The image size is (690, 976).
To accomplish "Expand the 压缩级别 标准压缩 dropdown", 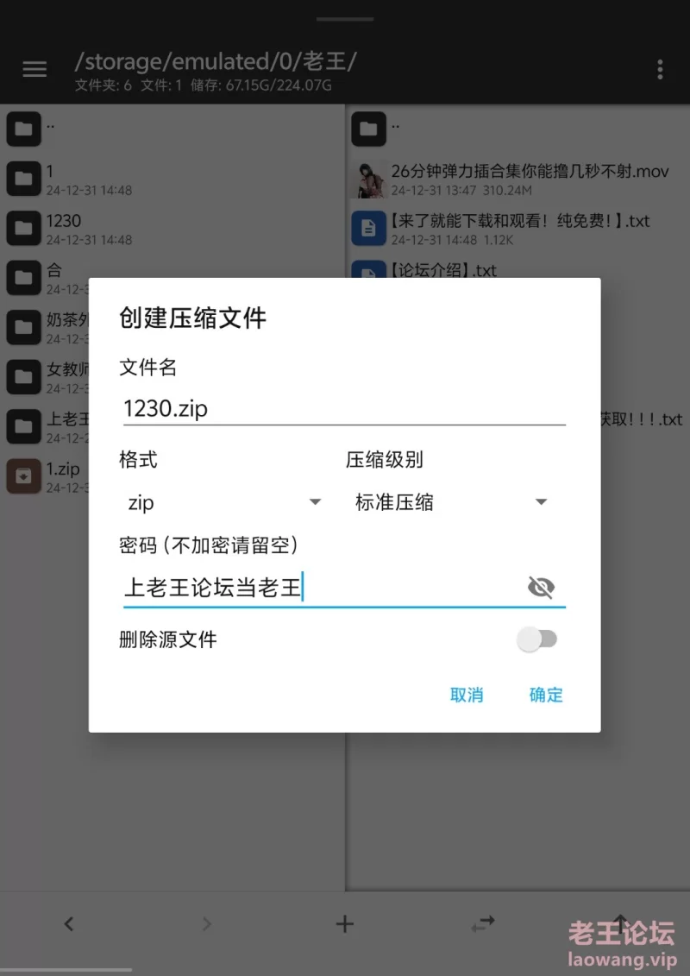I will click(448, 502).
